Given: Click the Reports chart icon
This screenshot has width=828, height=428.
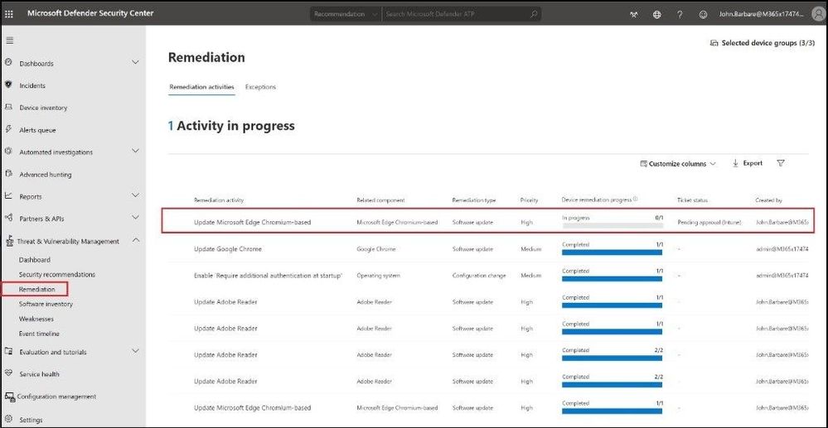Looking at the screenshot, I should [8, 196].
